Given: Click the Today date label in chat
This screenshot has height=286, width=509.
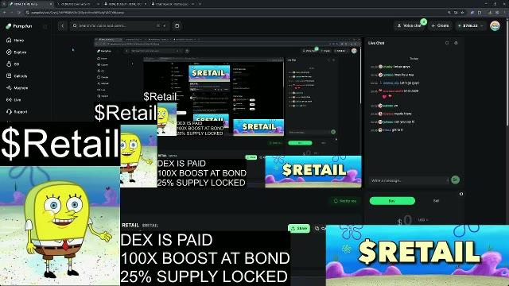Looking at the screenshot, I should 414,59.
